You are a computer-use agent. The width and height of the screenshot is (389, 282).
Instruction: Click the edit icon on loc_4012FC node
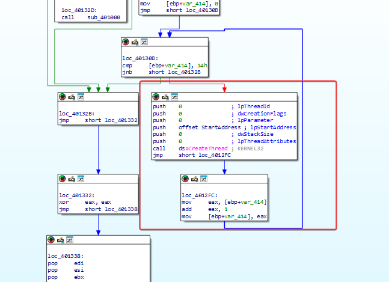coord(194,179)
